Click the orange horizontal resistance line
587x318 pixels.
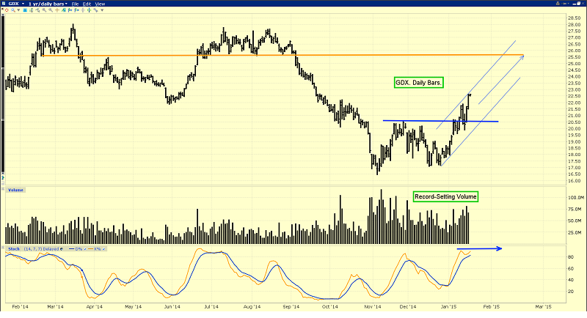tap(220, 55)
